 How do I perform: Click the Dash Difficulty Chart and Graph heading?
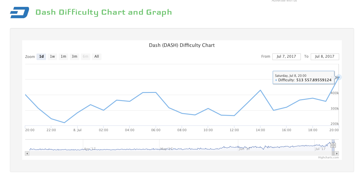(x=104, y=12)
